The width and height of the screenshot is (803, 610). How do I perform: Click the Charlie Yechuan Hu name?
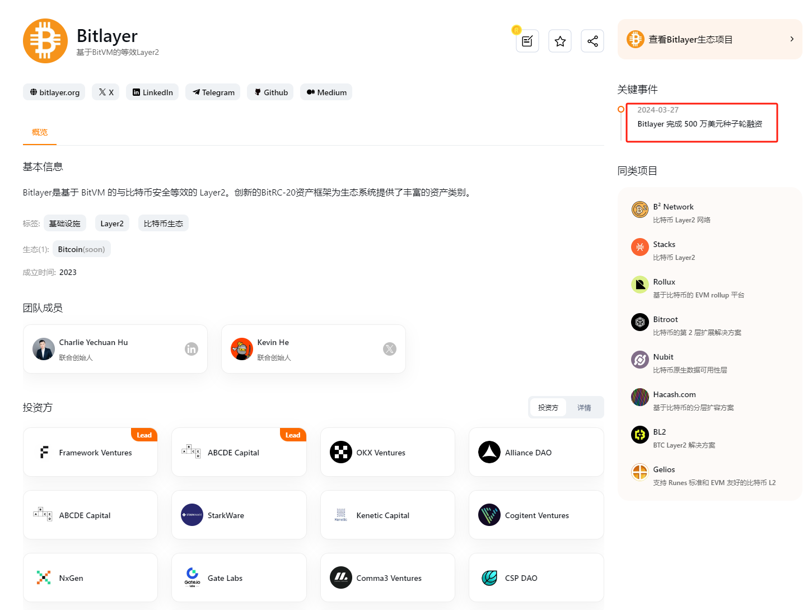(94, 342)
